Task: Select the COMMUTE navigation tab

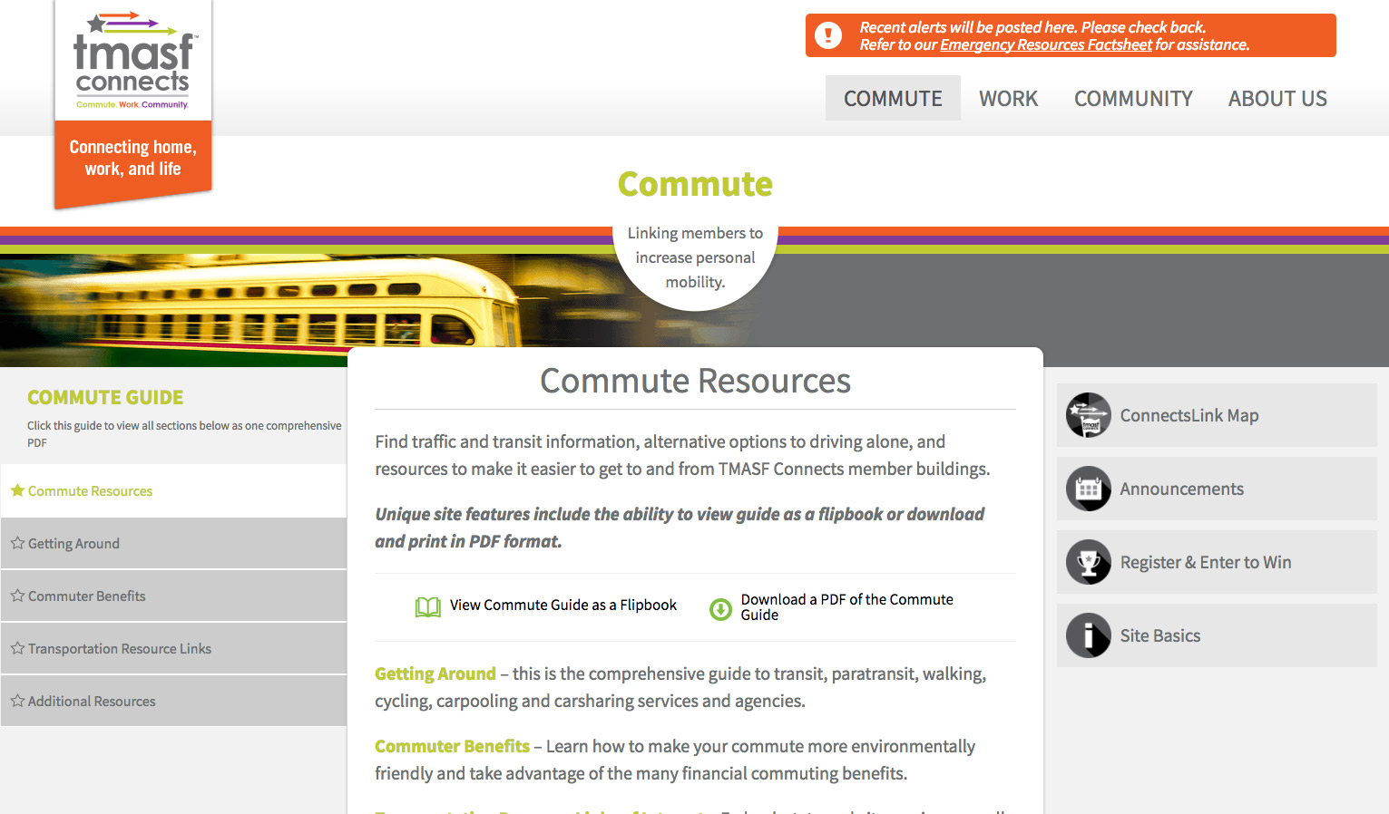Action: tap(893, 99)
